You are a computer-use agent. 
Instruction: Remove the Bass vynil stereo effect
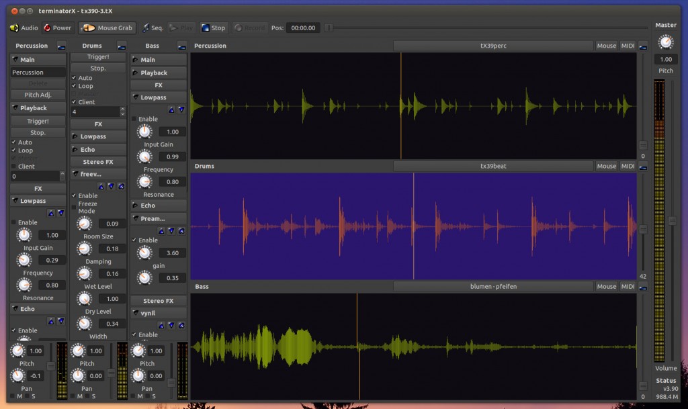pos(180,325)
